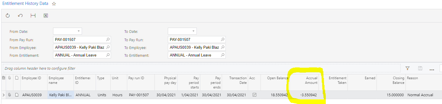Open the lookup for To Employee
This screenshot has width=442, height=104.
(223, 47)
